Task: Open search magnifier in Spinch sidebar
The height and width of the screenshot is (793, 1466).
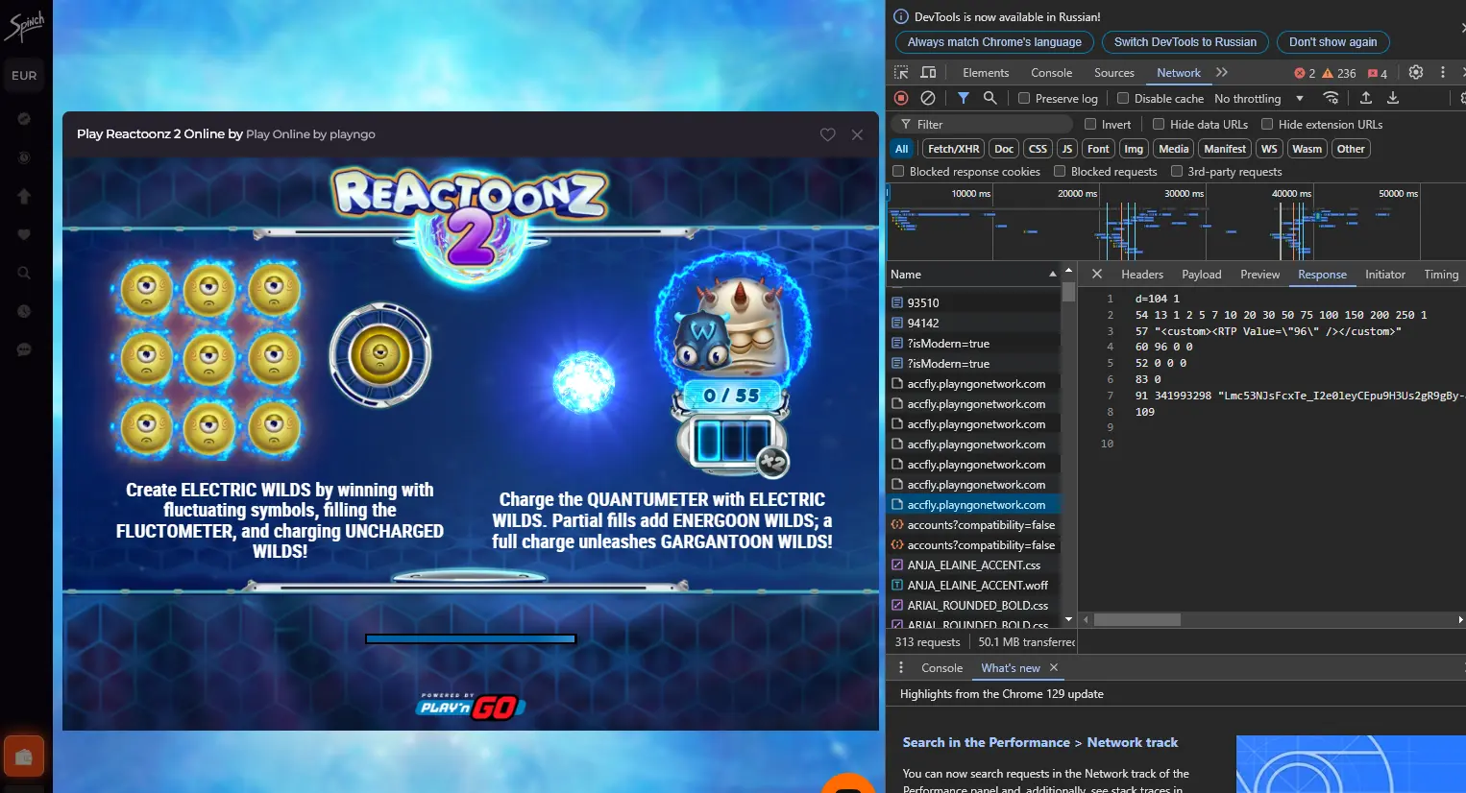Action: (24, 273)
